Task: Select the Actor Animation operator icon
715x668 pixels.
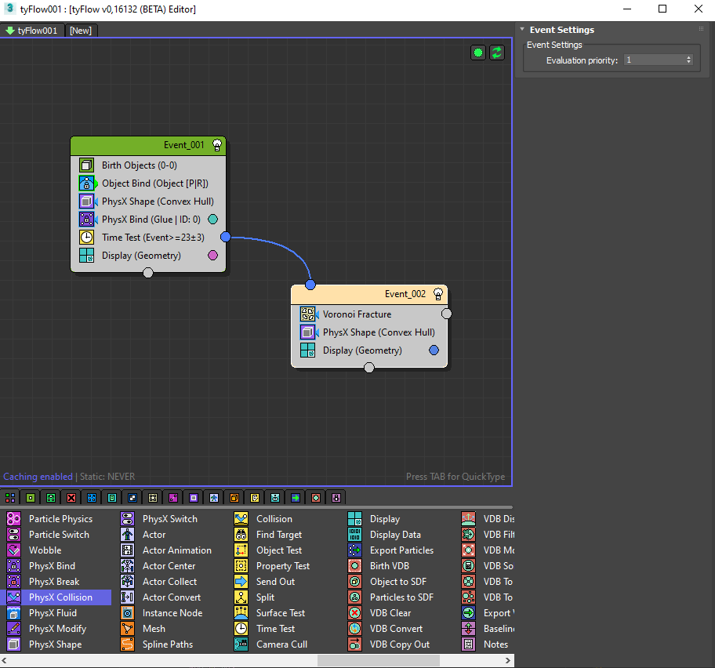Action: (x=127, y=550)
